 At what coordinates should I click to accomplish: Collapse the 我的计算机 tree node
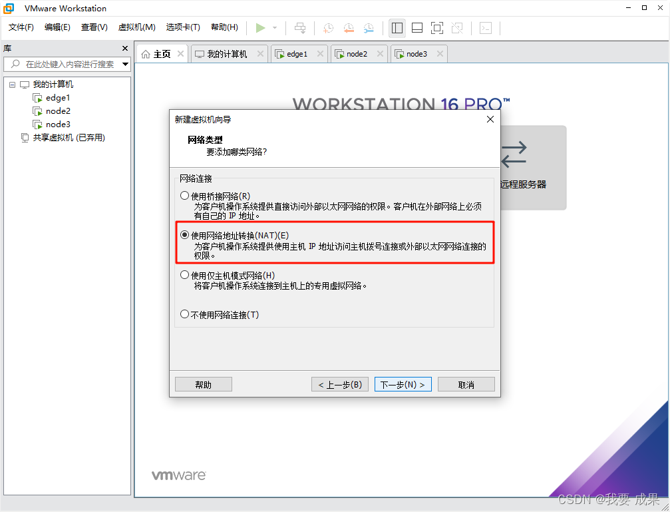12,84
